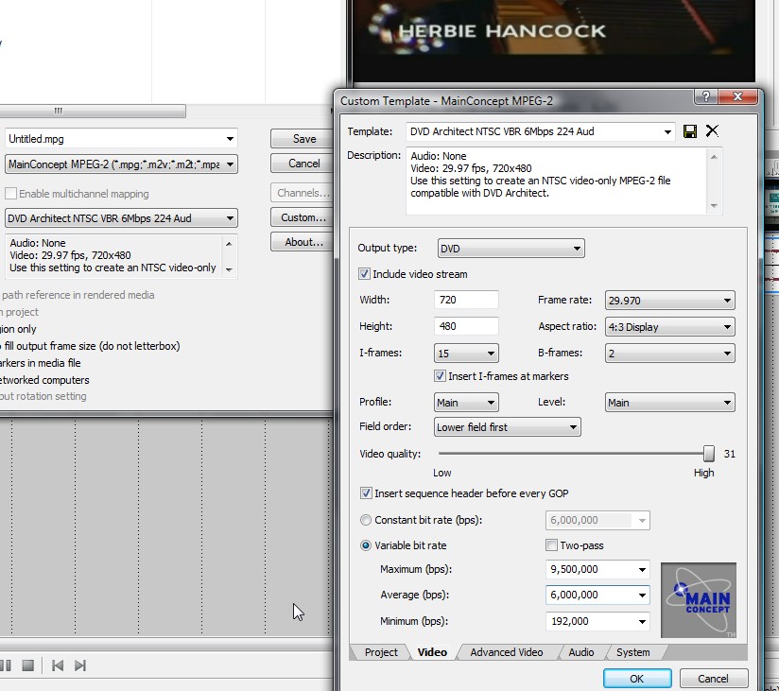779x691 pixels.
Task: Click the Custom... button
Action: pyautogui.click(x=302, y=217)
